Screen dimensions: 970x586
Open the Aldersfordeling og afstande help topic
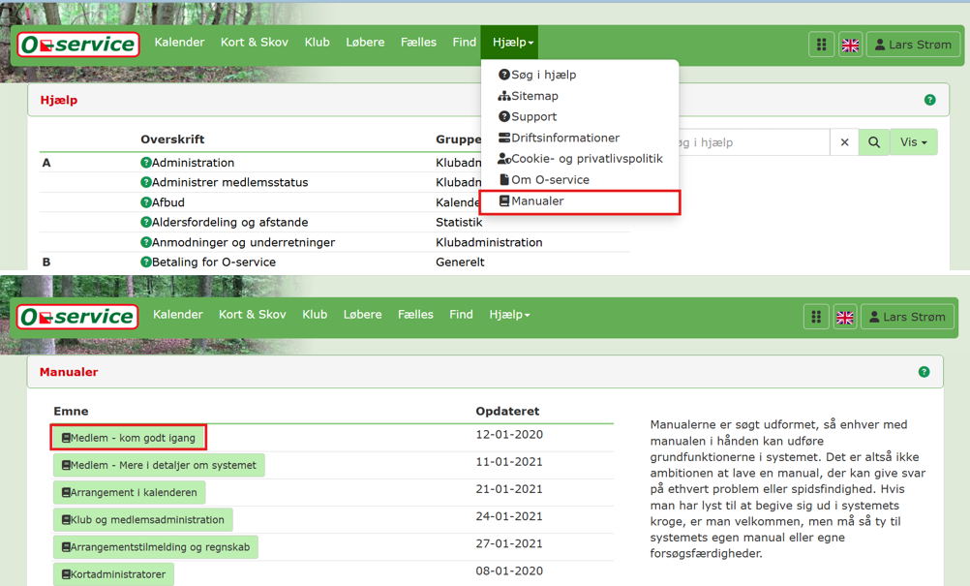tap(229, 222)
